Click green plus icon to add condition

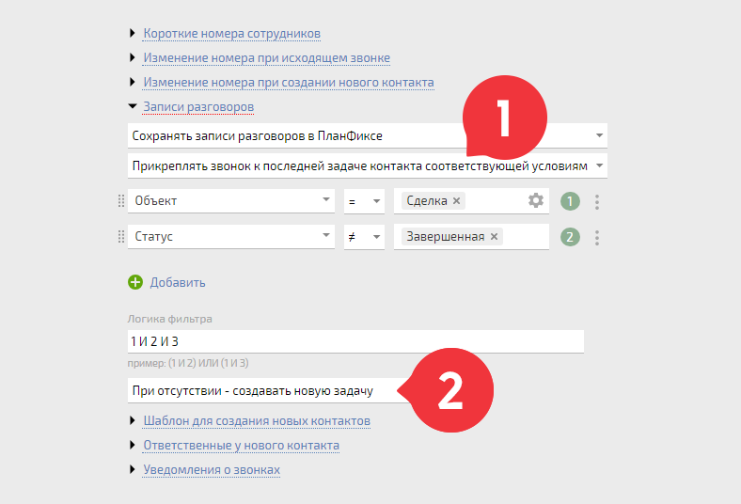coord(135,282)
